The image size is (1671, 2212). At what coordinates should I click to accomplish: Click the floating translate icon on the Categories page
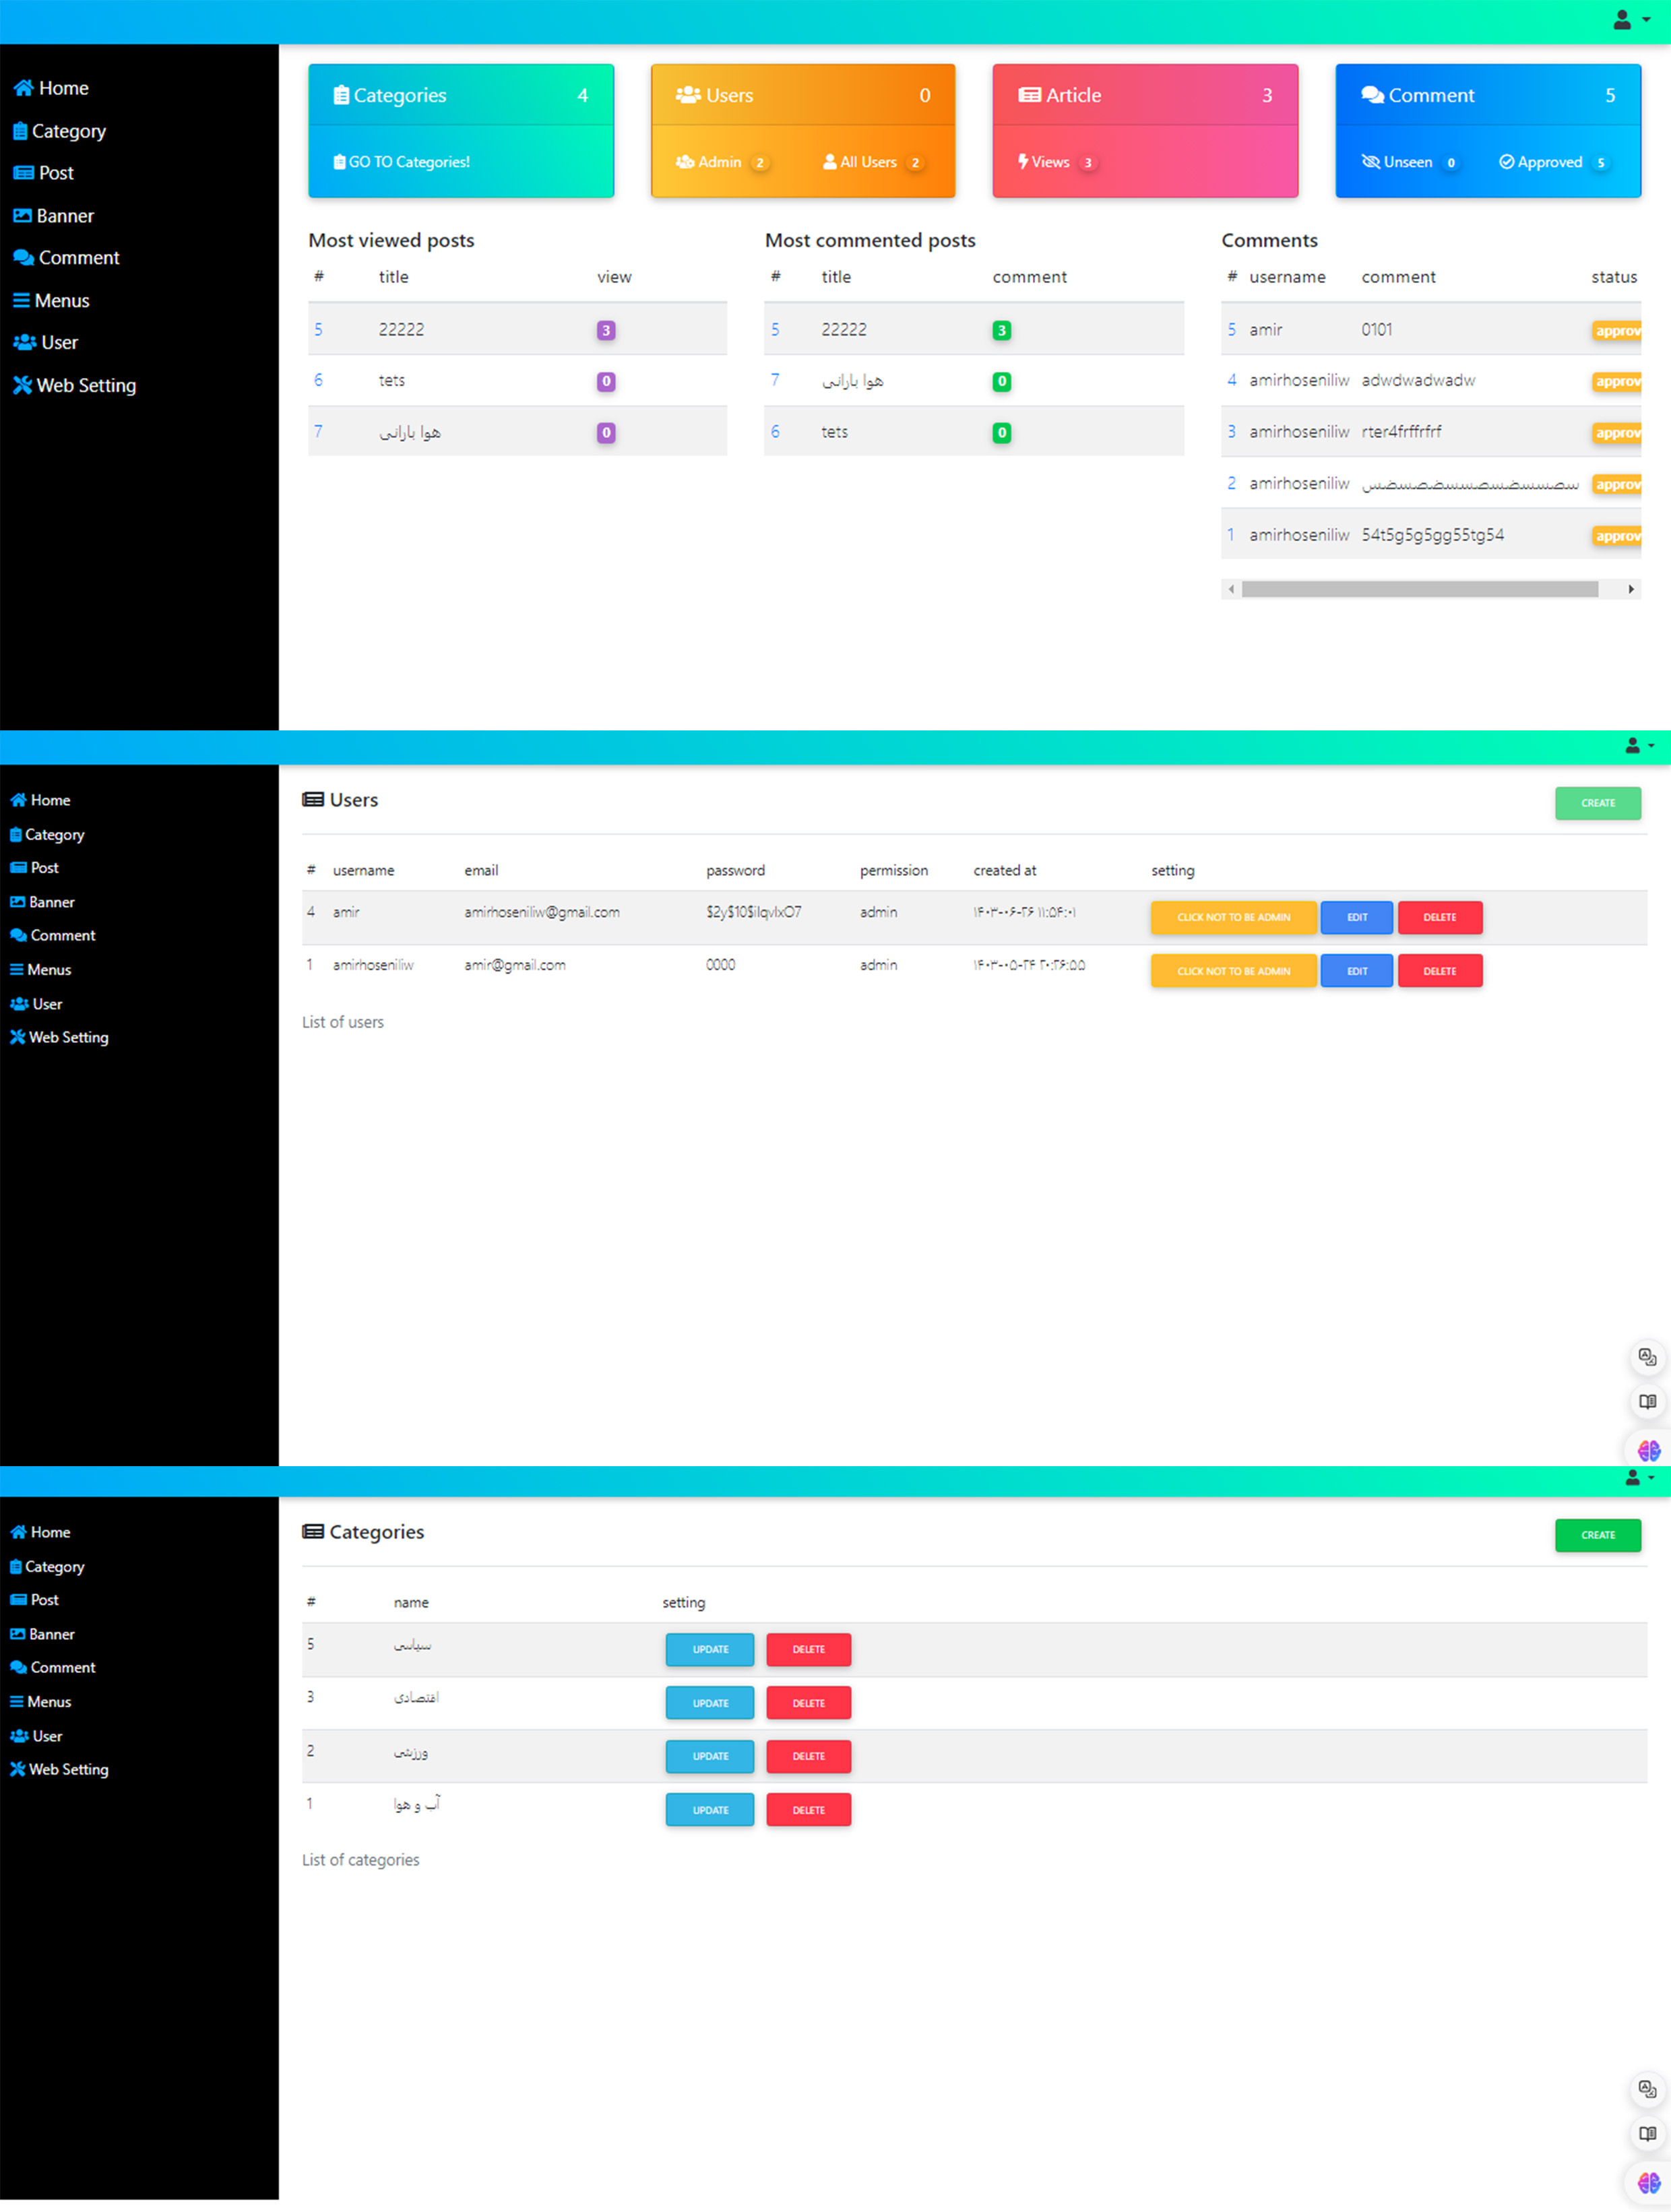1648,2089
